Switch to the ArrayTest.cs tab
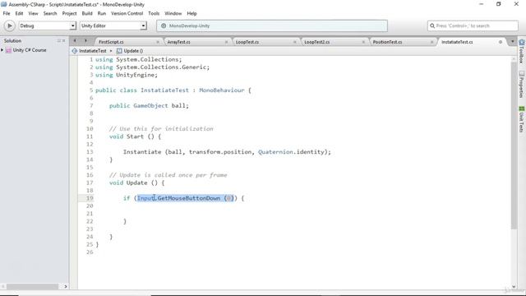Viewport: 526px width, 296px height. click(179, 42)
